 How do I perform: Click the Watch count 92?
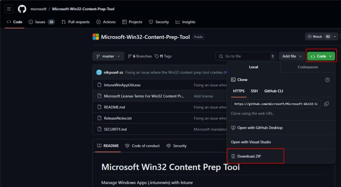328,37
